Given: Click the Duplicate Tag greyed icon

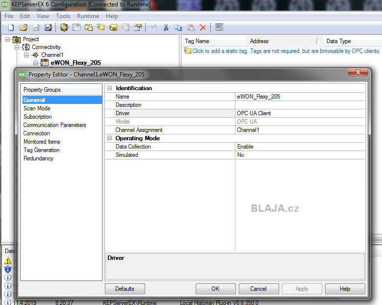Looking at the screenshot, I should 126,27.
